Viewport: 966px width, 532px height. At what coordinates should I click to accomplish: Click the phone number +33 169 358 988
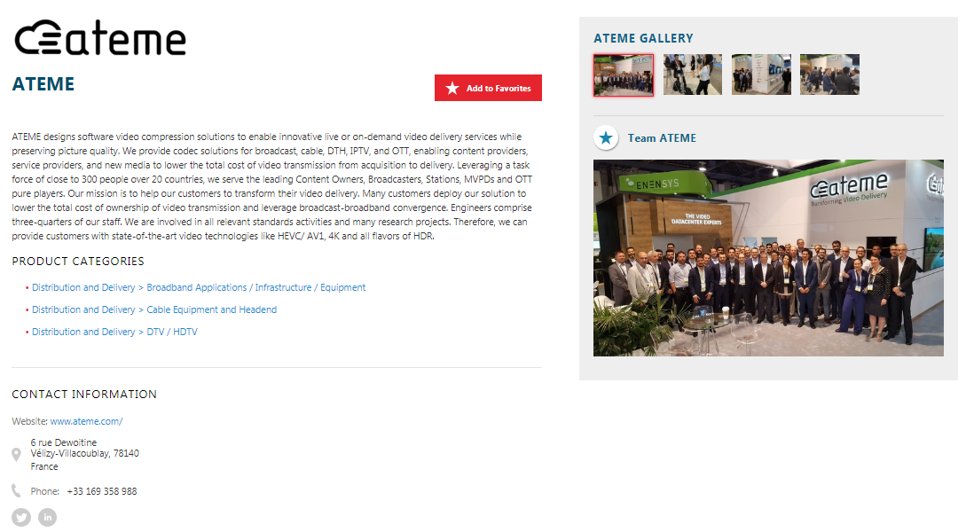(102, 491)
